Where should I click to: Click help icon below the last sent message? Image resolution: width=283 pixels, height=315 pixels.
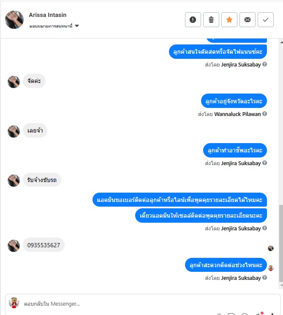pyautogui.click(x=264, y=278)
